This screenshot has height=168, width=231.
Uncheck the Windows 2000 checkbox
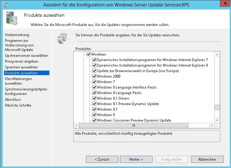click(x=94, y=76)
